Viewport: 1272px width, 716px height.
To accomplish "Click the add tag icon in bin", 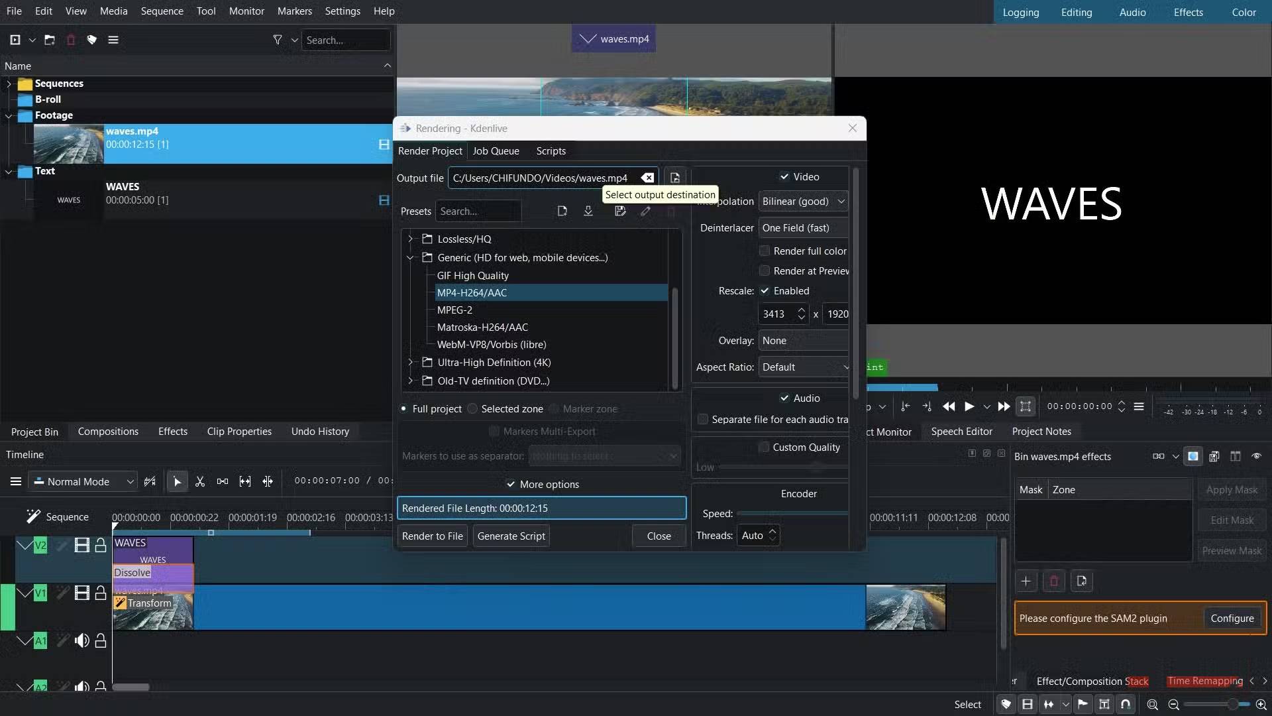I will coord(92,40).
